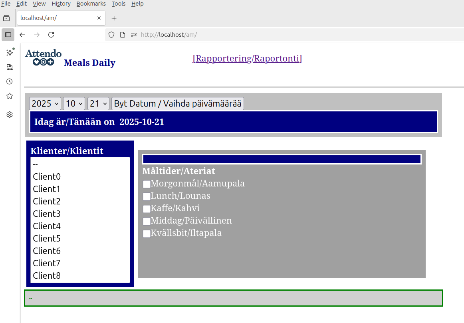
Task: Click the new tab plus button
Action: (114, 18)
